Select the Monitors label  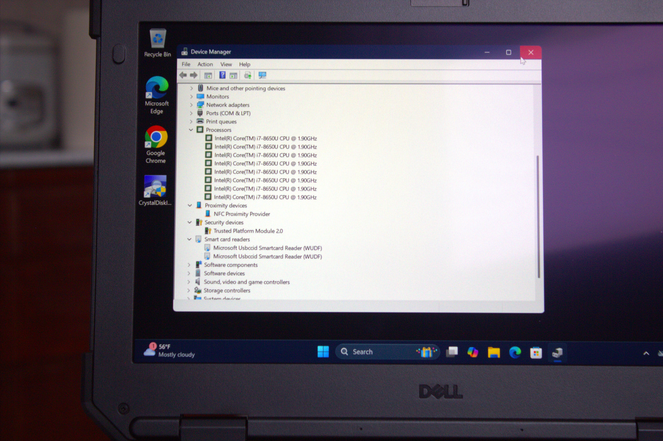[x=218, y=96]
